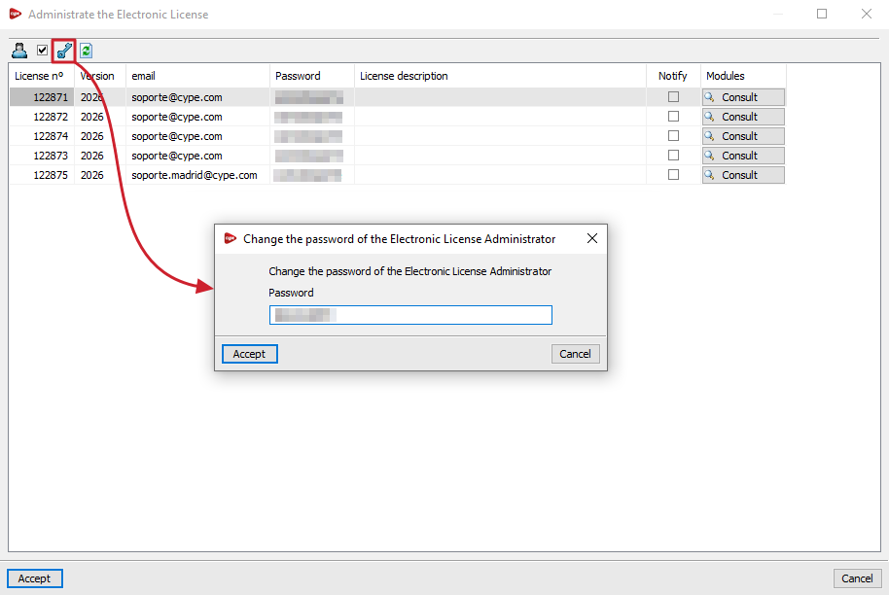Viewport: 889px width, 595px height.
Task: Click Accept in the main license window
Action: point(35,578)
